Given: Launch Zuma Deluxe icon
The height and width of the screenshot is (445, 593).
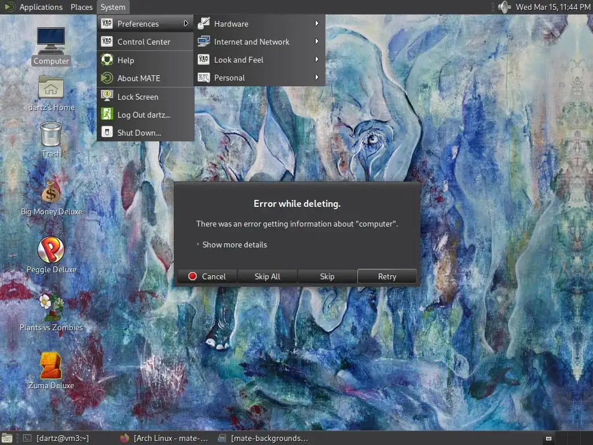Looking at the screenshot, I should point(51,365).
